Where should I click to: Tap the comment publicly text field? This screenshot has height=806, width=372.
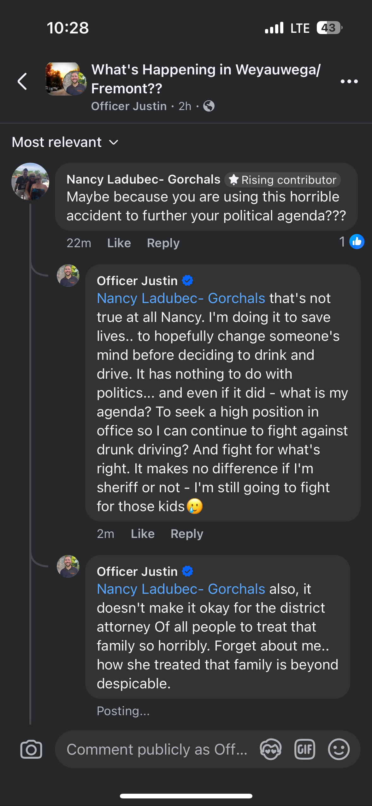[x=157, y=749]
